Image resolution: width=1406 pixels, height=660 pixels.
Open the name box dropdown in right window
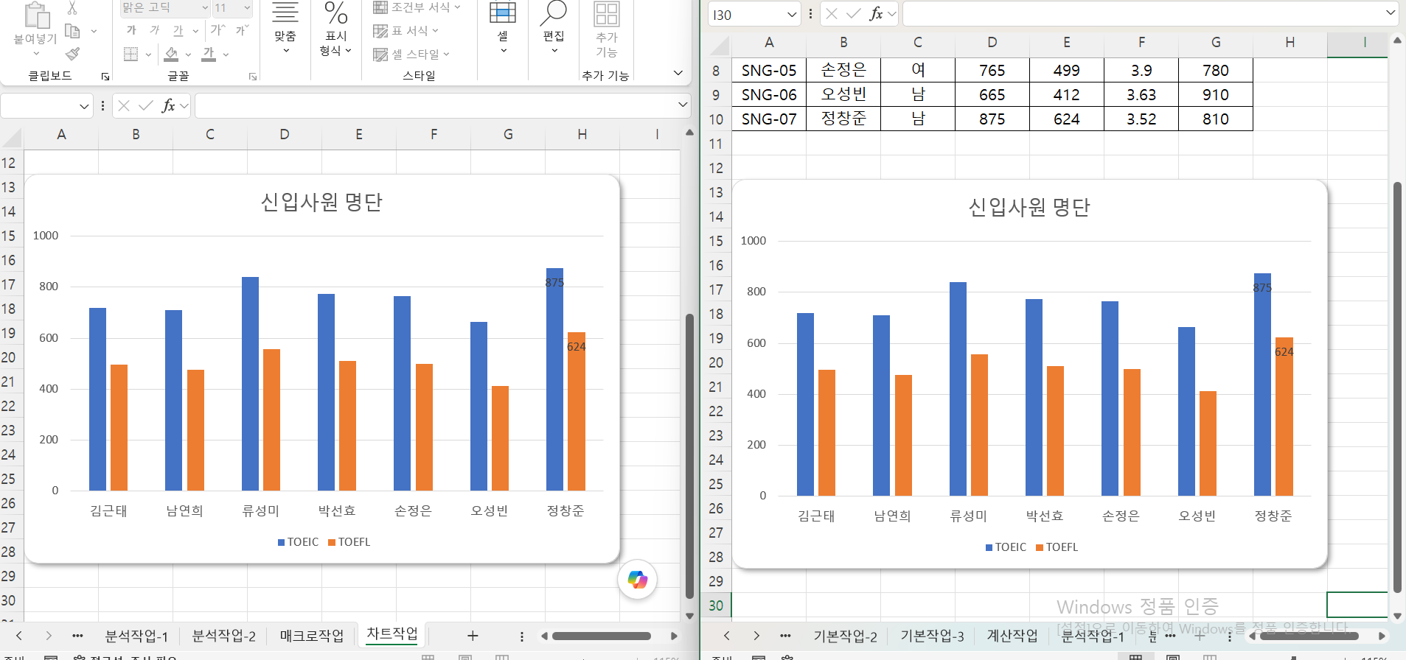792,14
